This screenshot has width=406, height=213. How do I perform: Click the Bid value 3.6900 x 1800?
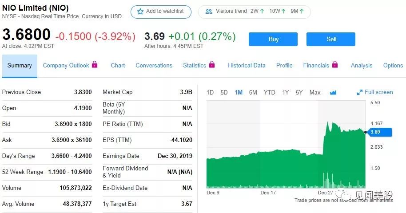coord(73,124)
